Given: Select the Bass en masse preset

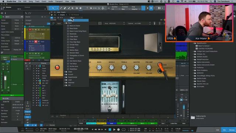Looking at the screenshot, I should point(74,26).
